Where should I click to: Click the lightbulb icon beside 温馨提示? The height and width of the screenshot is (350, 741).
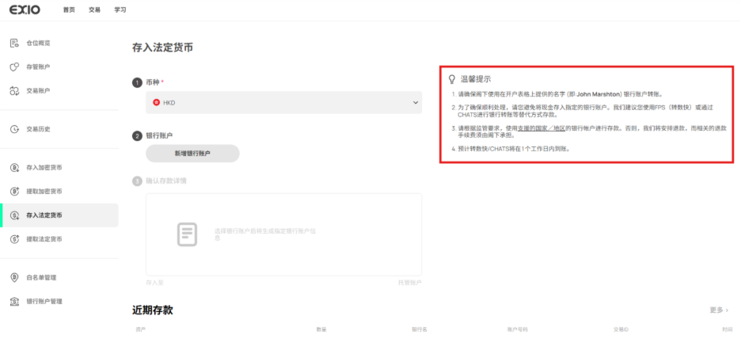coord(452,79)
